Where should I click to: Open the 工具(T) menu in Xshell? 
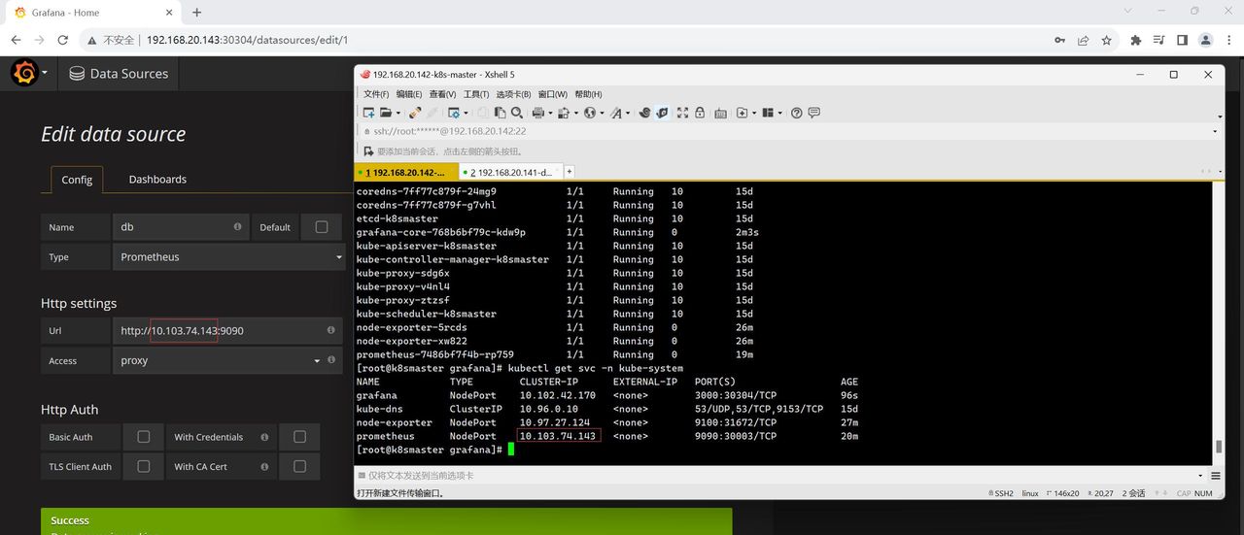click(x=476, y=94)
